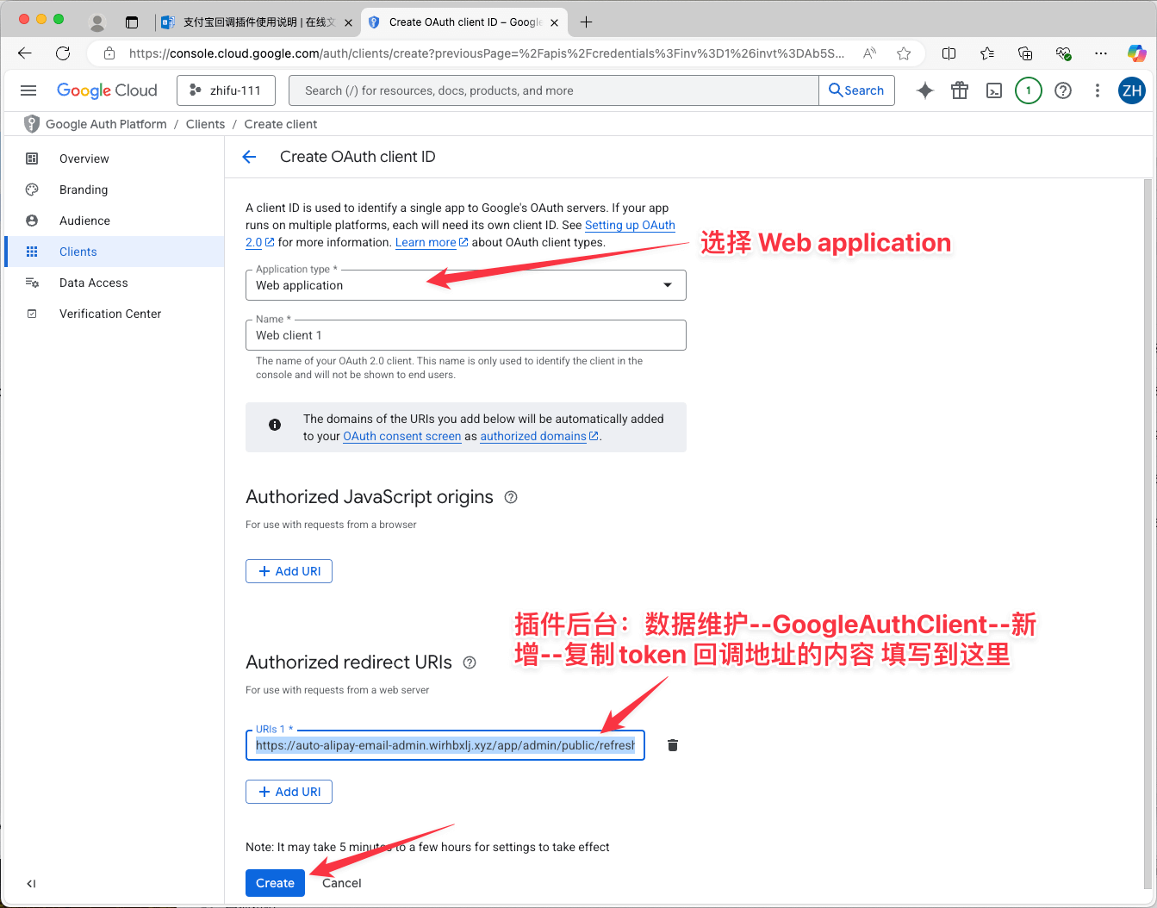Reload the page with browser refresh icon
Image resolution: width=1157 pixels, height=908 pixels.
(x=63, y=53)
